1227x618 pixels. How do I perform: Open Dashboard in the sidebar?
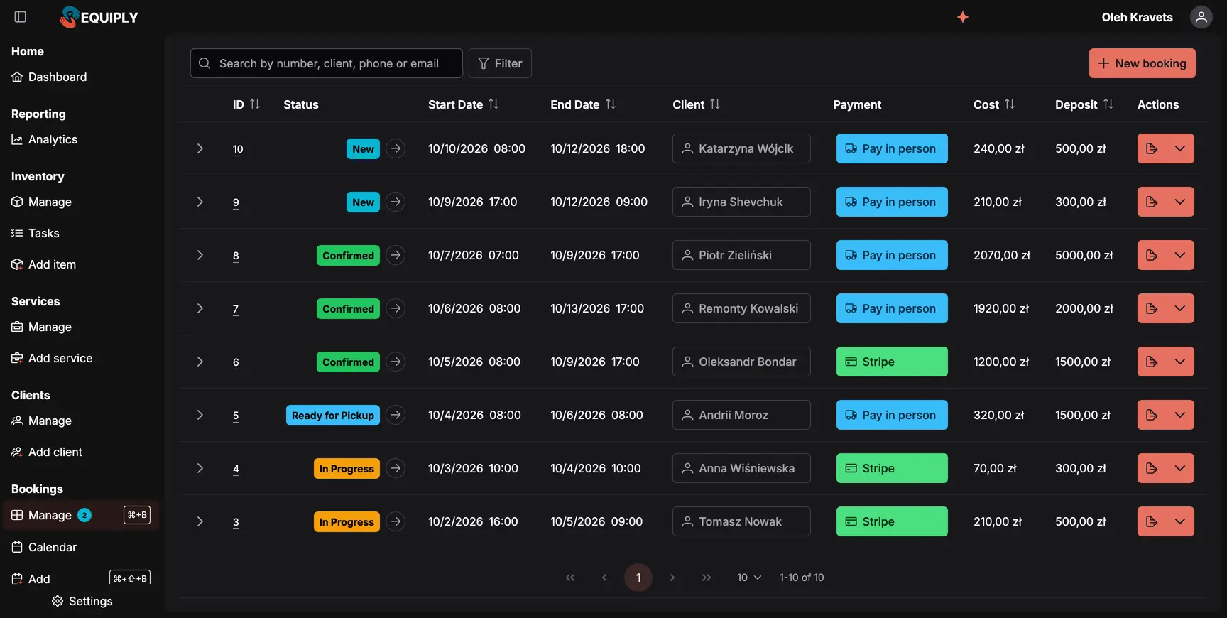(x=49, y=77)
